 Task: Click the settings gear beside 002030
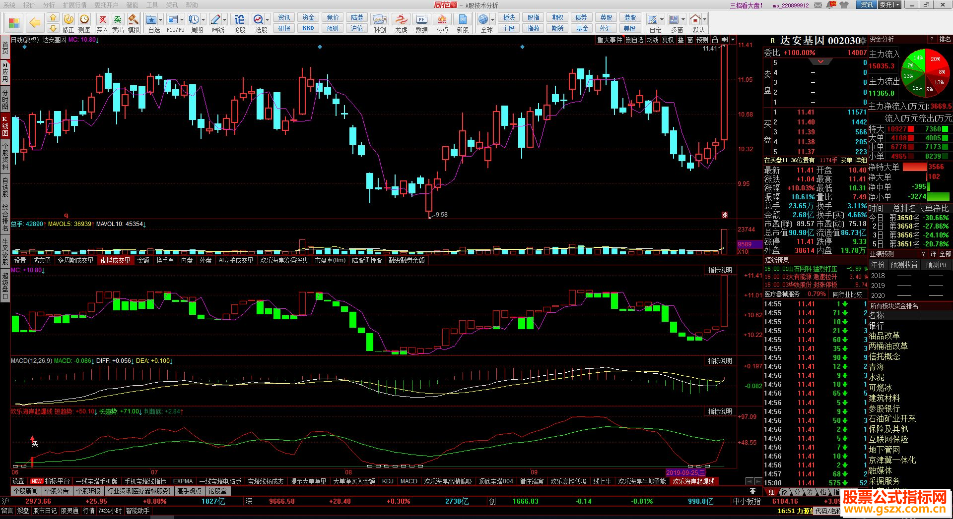click(863, 41)
